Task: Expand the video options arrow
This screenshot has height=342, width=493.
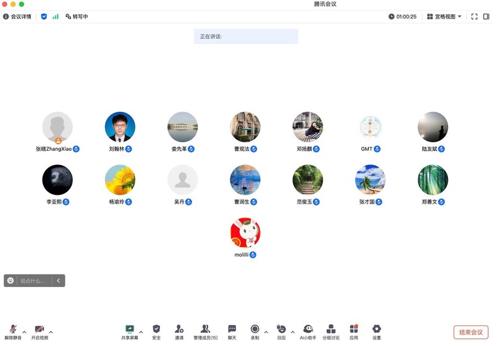Action: point(51,332)
